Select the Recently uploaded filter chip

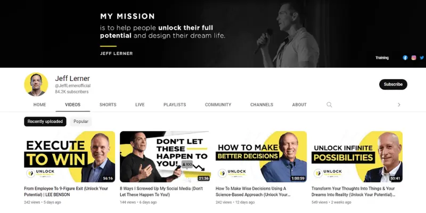[x=45, y=121]
